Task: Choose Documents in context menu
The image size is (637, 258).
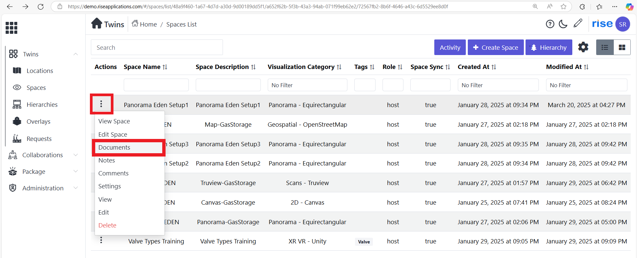Action: click(x=114, y=147)
